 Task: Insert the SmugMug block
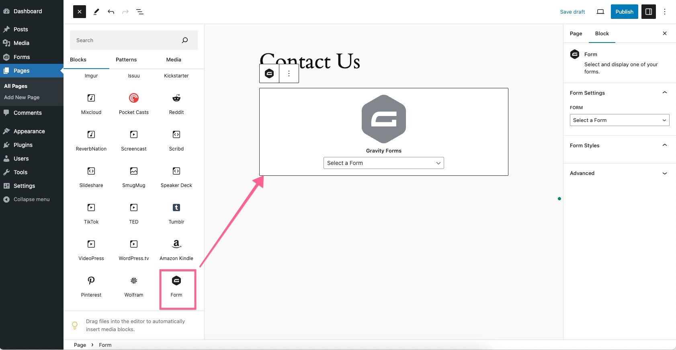pyautogui.click(x=134, y=177)
